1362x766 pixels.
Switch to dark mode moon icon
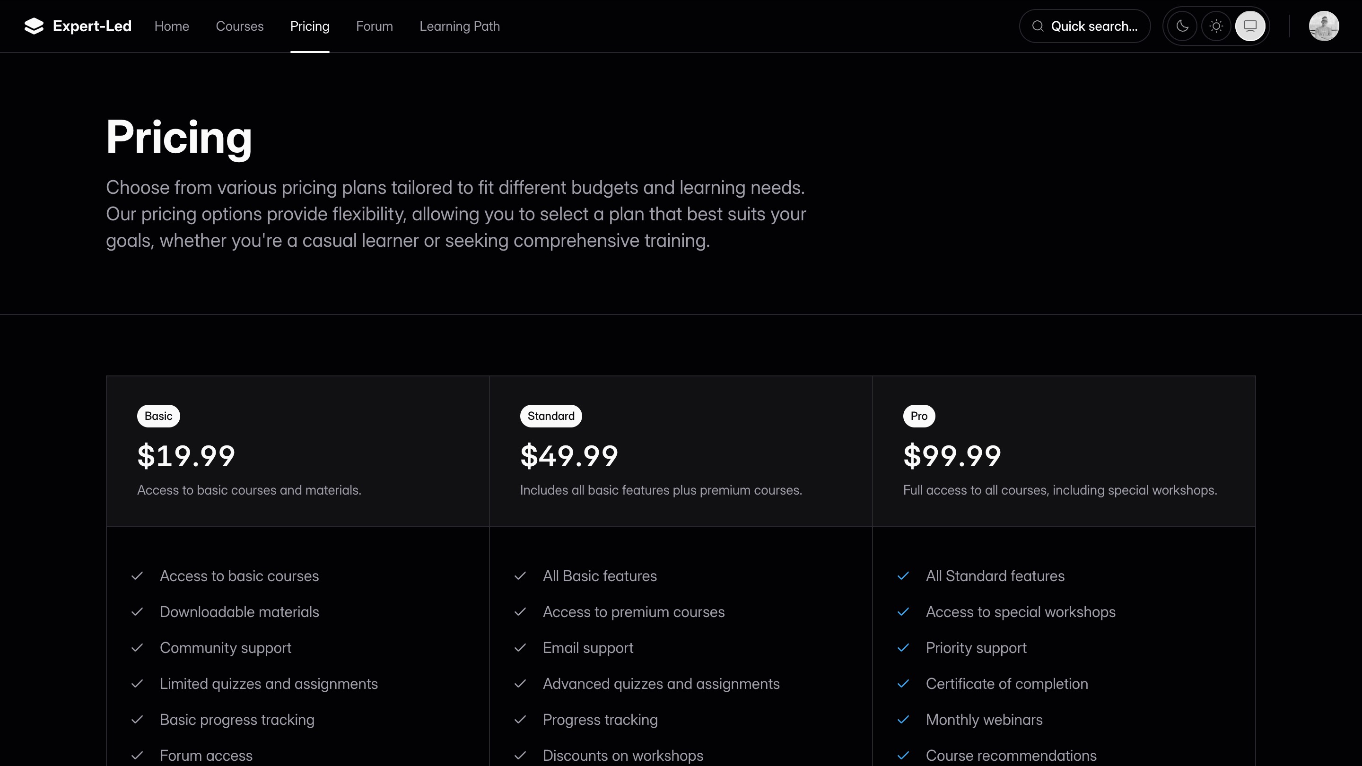coord(1182,26)
